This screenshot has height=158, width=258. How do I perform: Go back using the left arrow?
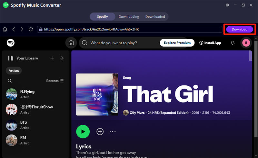[14, 29]
